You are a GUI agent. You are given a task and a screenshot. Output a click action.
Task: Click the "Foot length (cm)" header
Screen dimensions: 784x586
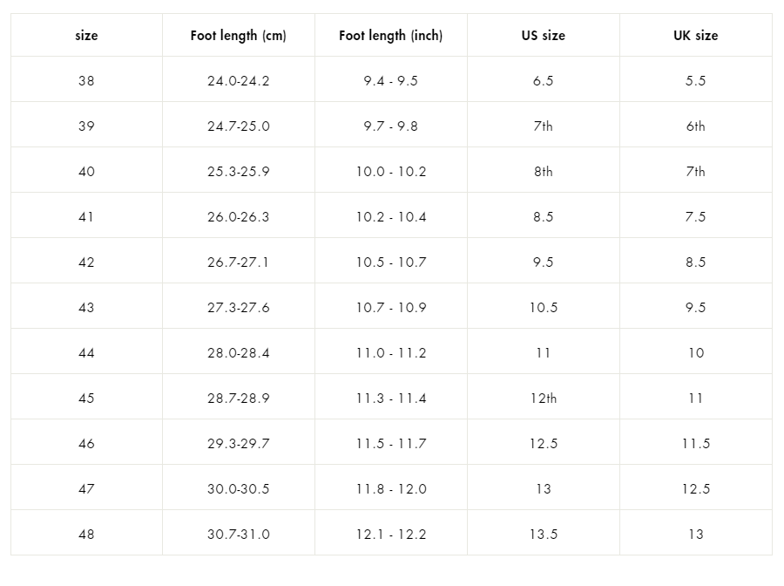(238, 36)
